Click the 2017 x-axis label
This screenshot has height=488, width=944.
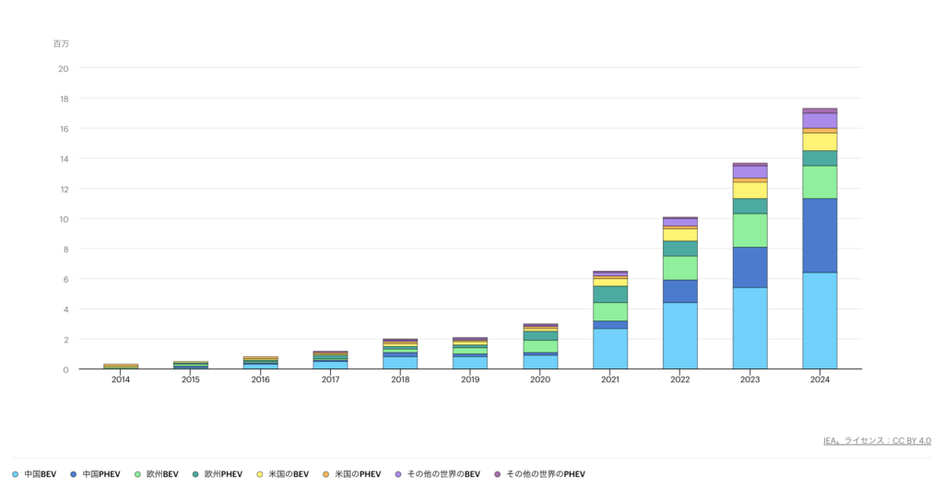(x=331, y=380)
